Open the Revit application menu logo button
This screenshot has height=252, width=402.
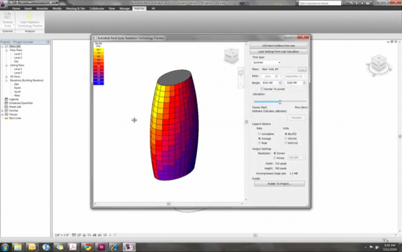tap(3, 4)
